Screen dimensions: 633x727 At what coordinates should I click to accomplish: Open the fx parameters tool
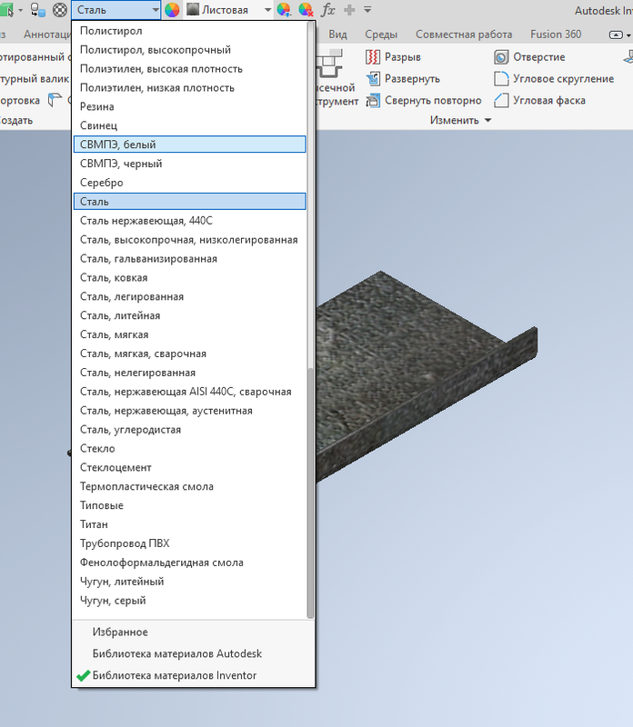(x=328, y=10)
